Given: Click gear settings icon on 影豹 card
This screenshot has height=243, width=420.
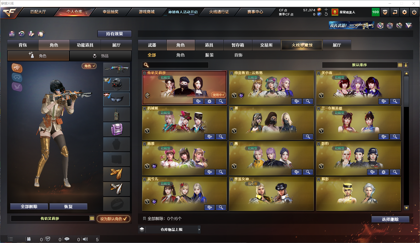Looking at the screenshot, I should (384, 172).
